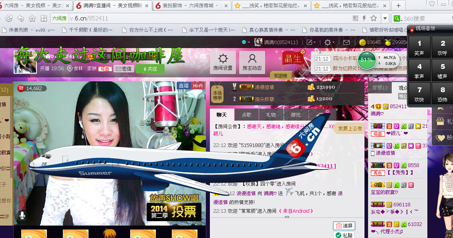The height and width of the screenshot is (238, 453).
Task: Select viewer 宝宝的寂寞♡ in audience list
Action: point(385,192)
